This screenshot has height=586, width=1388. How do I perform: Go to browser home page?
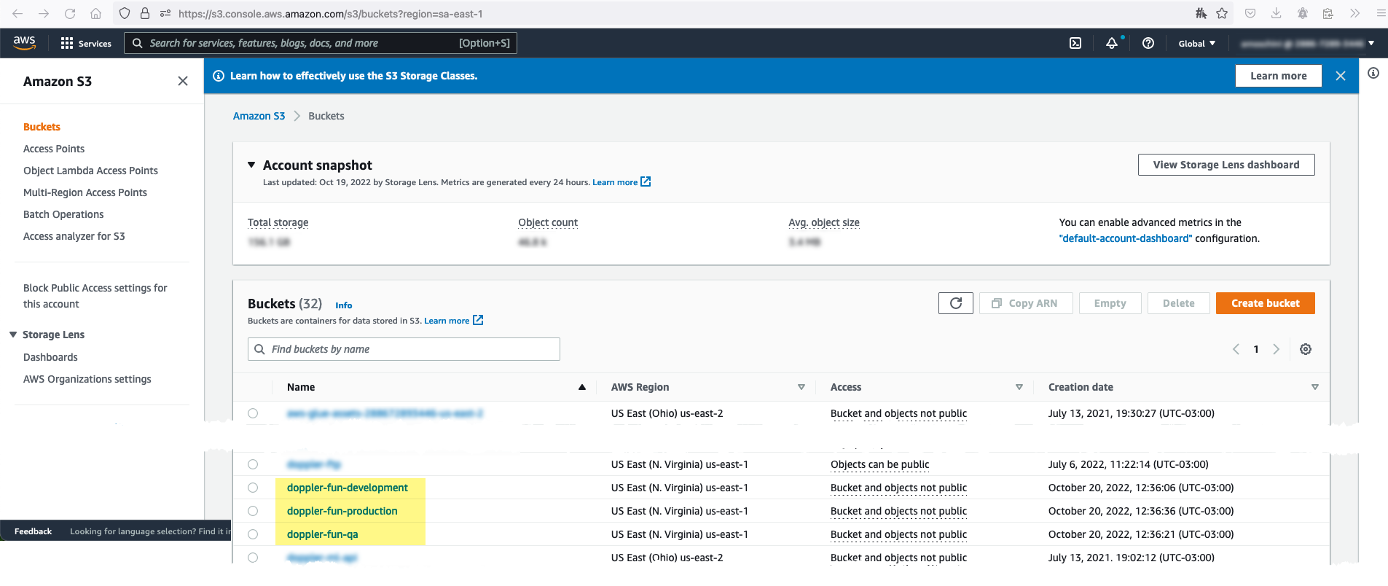pos(96,13)
